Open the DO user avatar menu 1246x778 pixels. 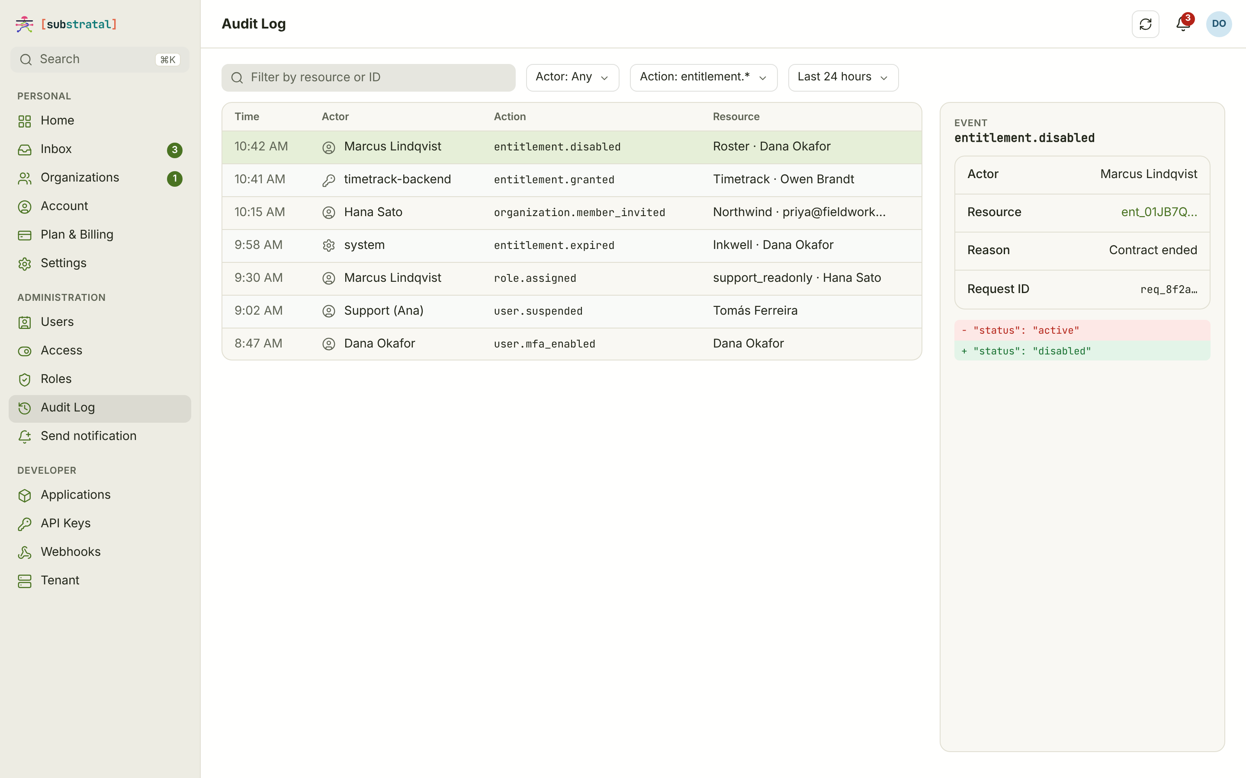coord(1219,24)
